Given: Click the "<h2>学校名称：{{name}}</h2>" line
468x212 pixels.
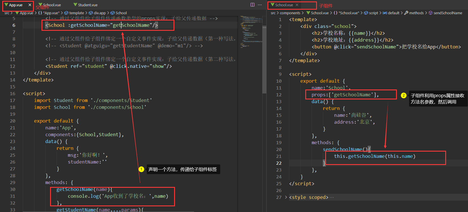Looking at the screenshot, I should [348, 33].
